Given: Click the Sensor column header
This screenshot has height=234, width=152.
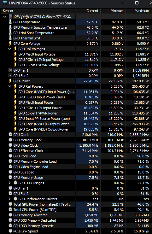Looking at the screenshot, I should (38, 11).
